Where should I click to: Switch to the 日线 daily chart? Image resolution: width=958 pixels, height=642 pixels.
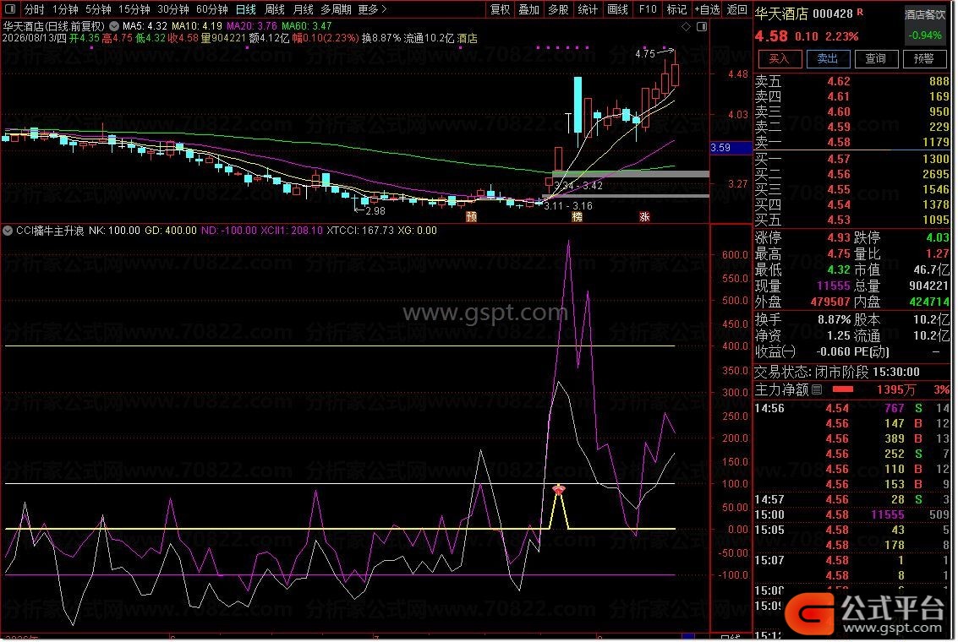pyautogui.click(x=246, y=9)
